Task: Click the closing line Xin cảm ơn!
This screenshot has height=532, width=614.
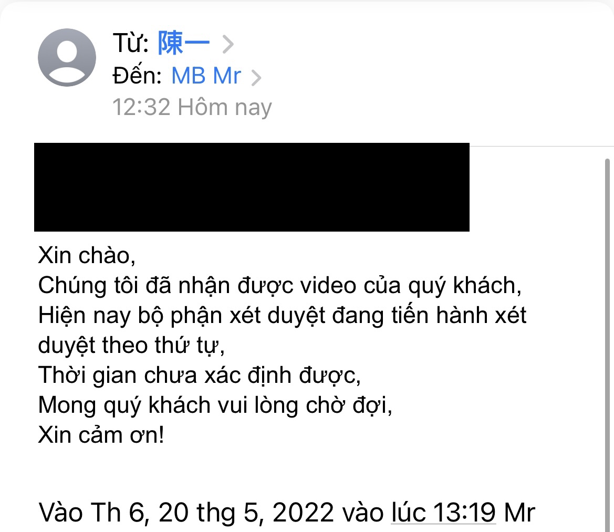Action: coord(101,435)
